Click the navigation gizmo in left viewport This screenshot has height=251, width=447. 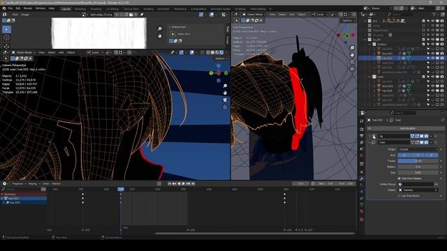(219, 73)
